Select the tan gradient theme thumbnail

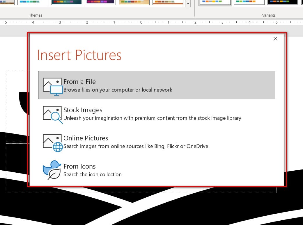pyautogui.click(x=134, y=2)
